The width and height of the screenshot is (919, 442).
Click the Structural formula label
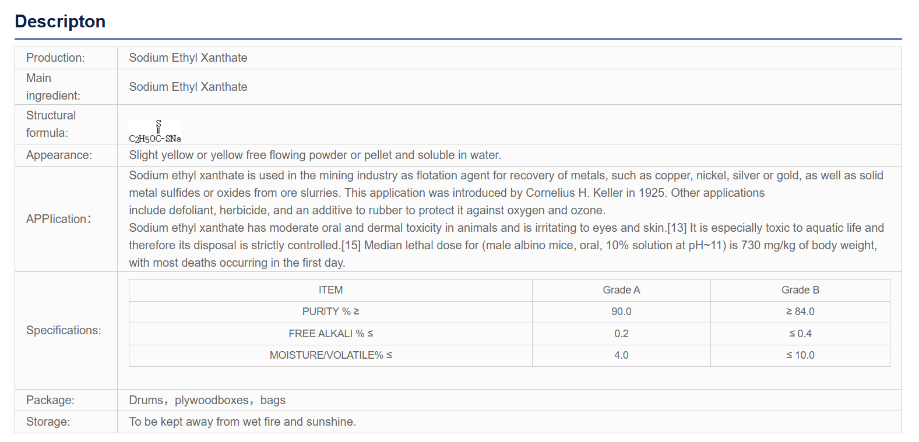click(51, 124)
